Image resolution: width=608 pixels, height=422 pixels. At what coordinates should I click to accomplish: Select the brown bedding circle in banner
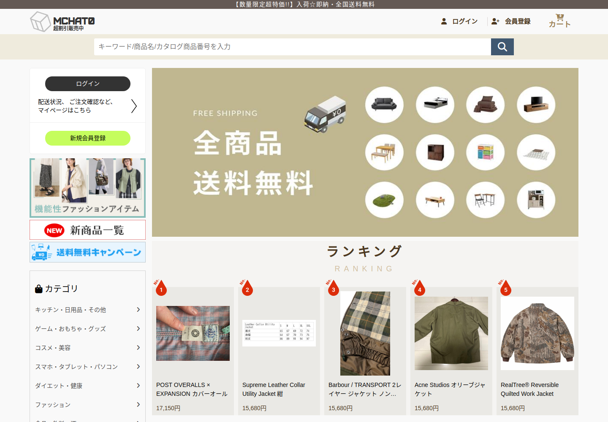(485, 105)
